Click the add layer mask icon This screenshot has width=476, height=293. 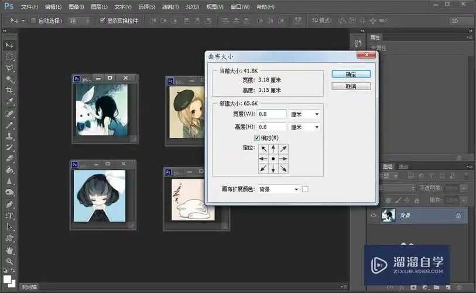pos(413,287)
